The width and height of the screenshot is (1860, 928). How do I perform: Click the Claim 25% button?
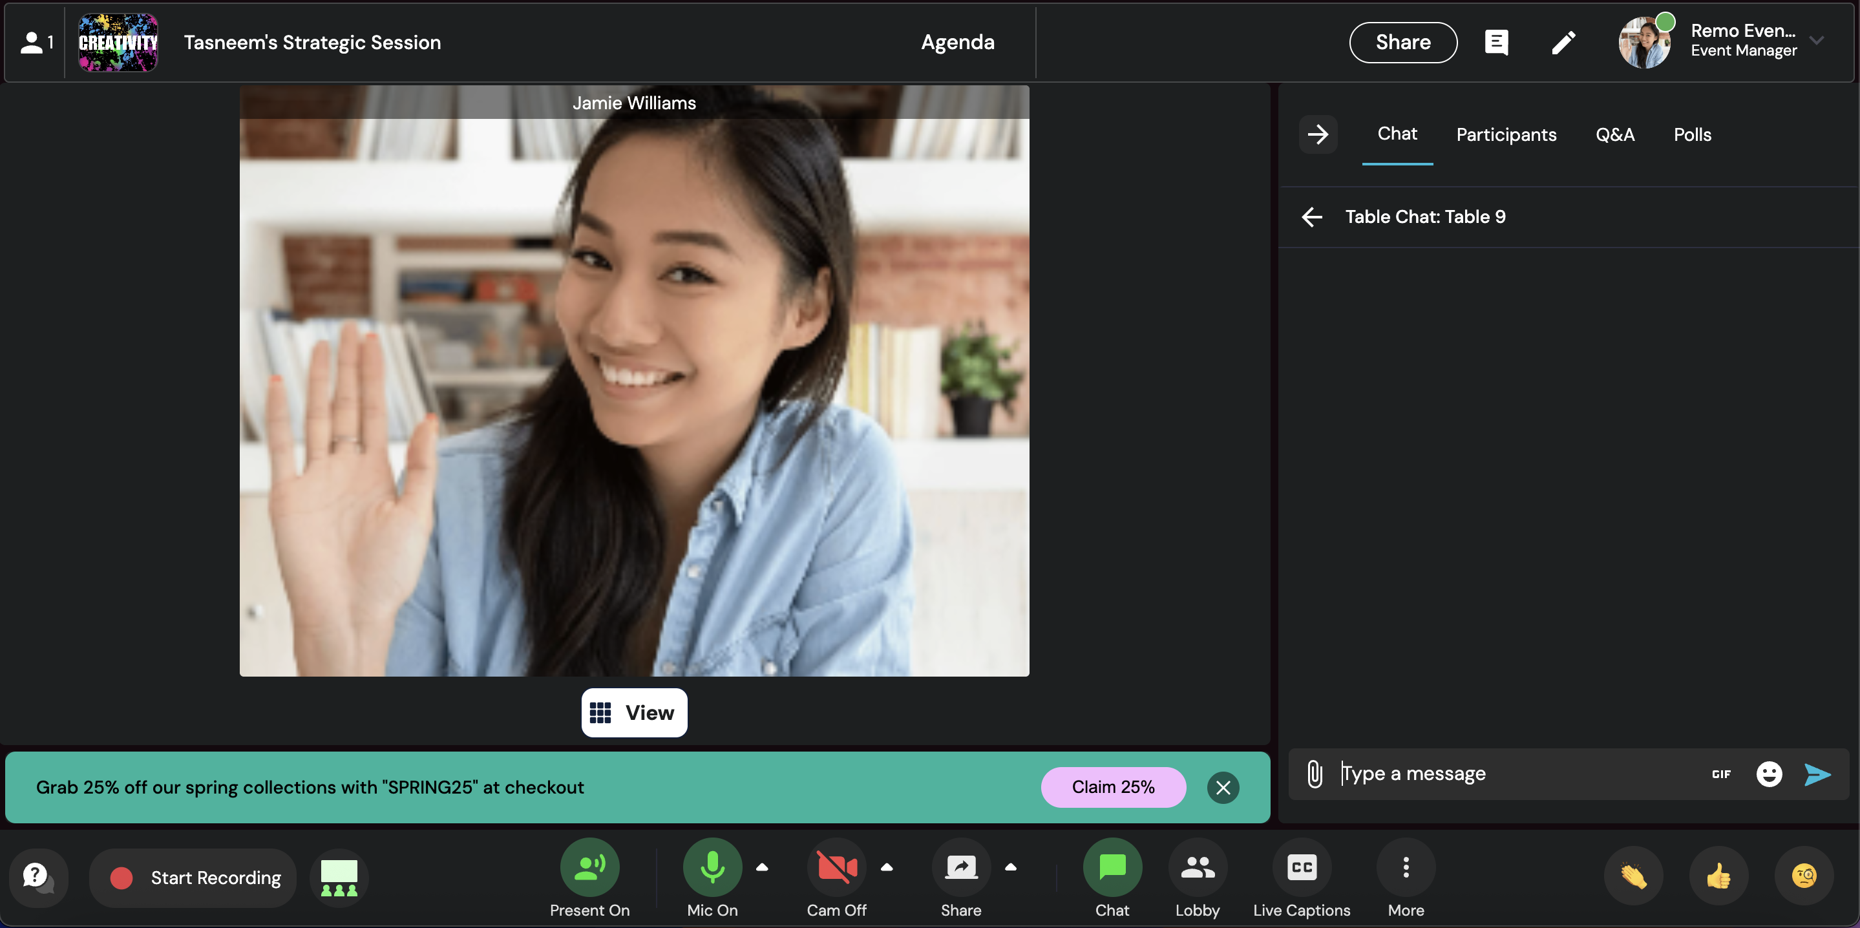point(1114,787)
